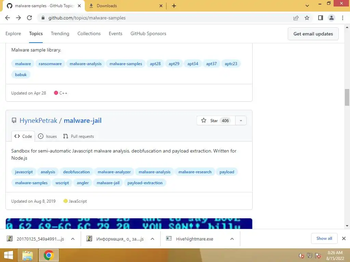Open the GitHub Sponsors navigation item
The width and height of the screenshot is (350, 262).
click(x=148, y=33)
